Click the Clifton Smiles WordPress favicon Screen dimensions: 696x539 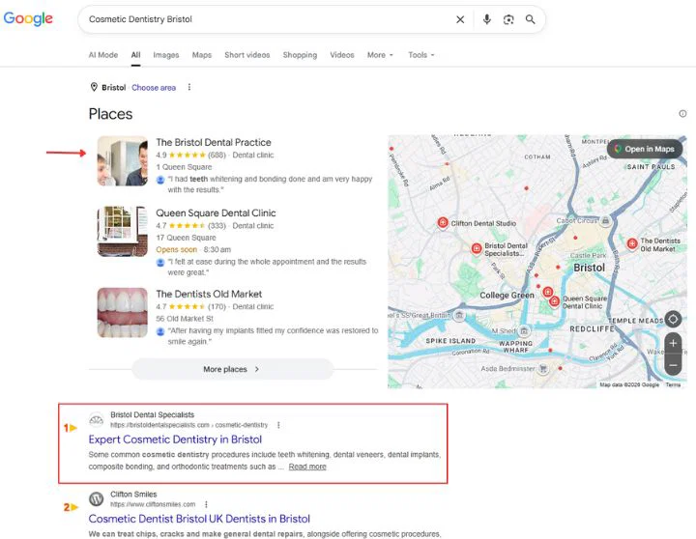(97, 499)
